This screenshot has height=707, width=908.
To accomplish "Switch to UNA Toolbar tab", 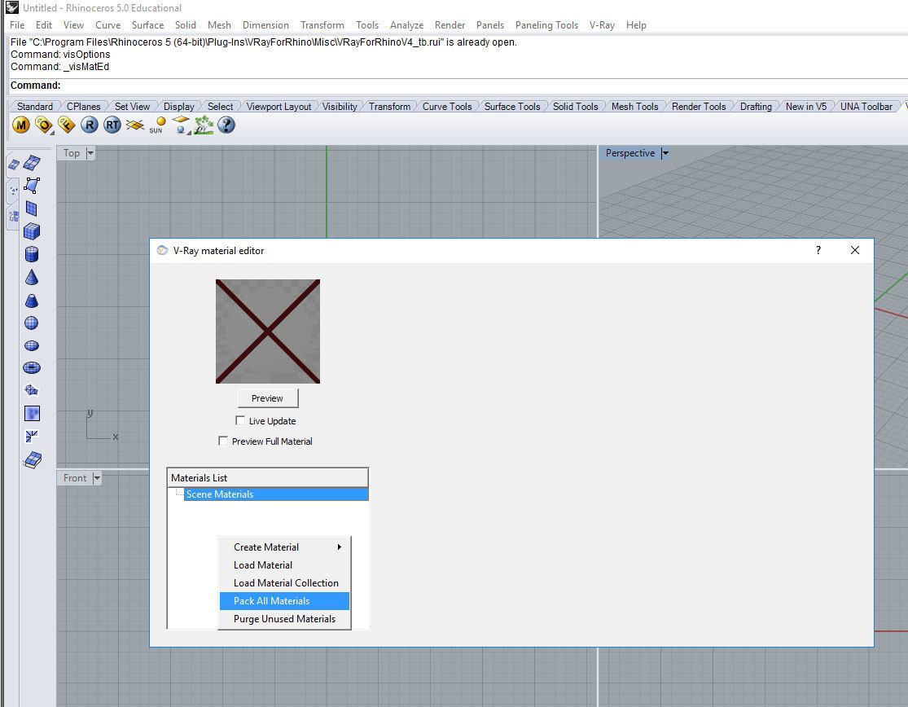I will point(866,107).
